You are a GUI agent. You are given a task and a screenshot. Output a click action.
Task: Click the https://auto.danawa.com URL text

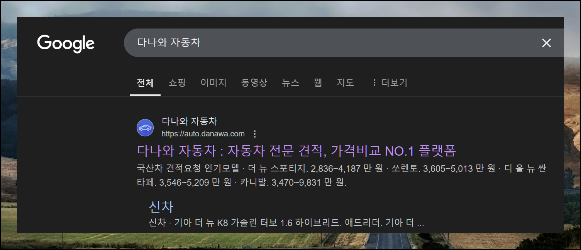point(203,134)
